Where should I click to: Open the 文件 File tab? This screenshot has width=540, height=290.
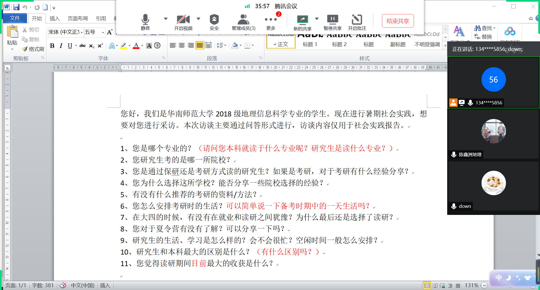(15, 18)
